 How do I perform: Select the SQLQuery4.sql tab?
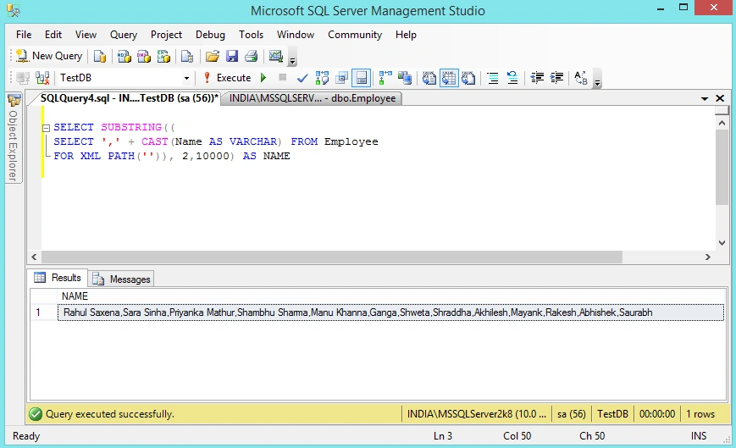point(129,98)
